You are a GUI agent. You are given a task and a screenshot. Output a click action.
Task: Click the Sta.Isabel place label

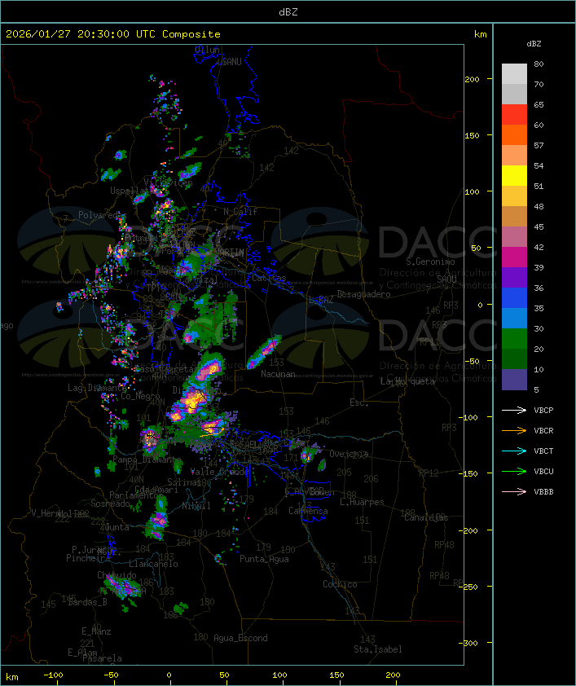[378, 649]
